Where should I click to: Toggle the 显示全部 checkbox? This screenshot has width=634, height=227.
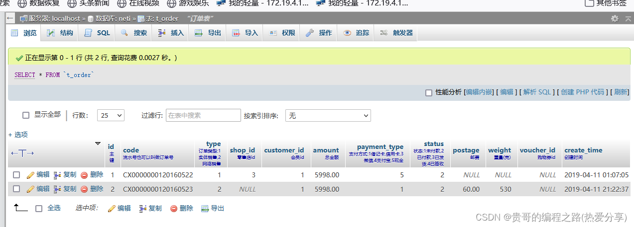click(x=26, y=115)
